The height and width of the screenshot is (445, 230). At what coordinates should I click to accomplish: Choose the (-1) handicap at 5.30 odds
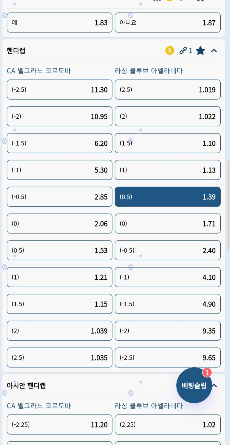pyautogui.click(x=59, y=170)
